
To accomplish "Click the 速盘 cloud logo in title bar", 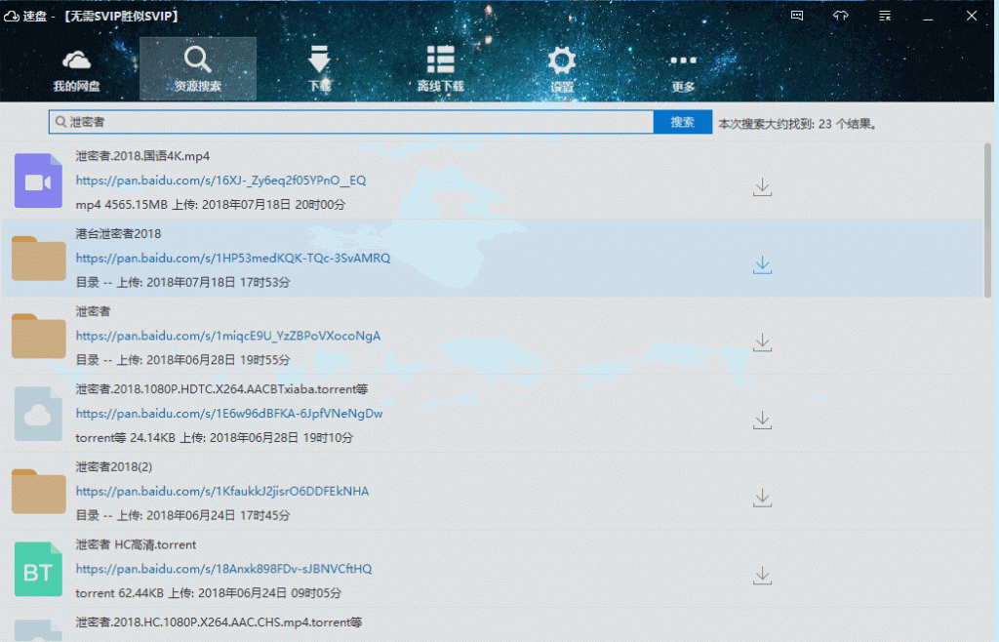I will [x=11, y=16].
